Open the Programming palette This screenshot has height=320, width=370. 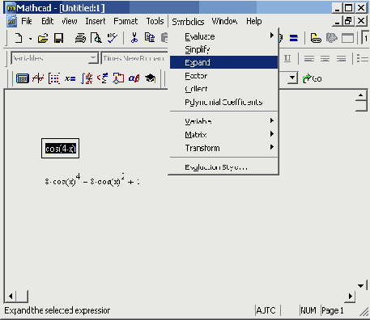(118, 78)
